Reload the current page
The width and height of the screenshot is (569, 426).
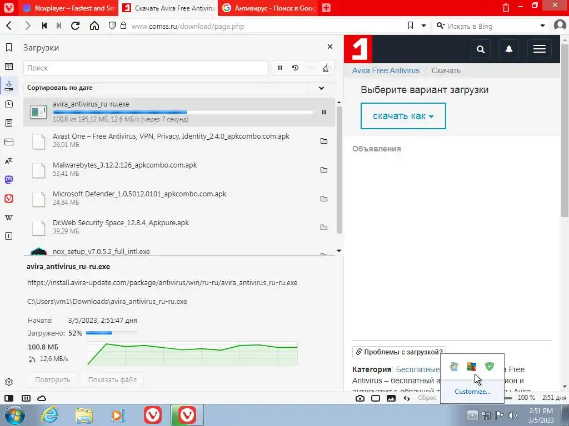pos(75,26)
